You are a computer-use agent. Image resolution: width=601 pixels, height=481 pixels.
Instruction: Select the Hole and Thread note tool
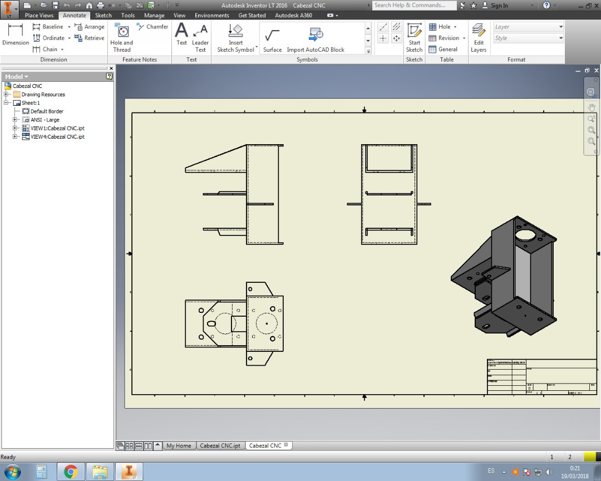click(121, 38)
